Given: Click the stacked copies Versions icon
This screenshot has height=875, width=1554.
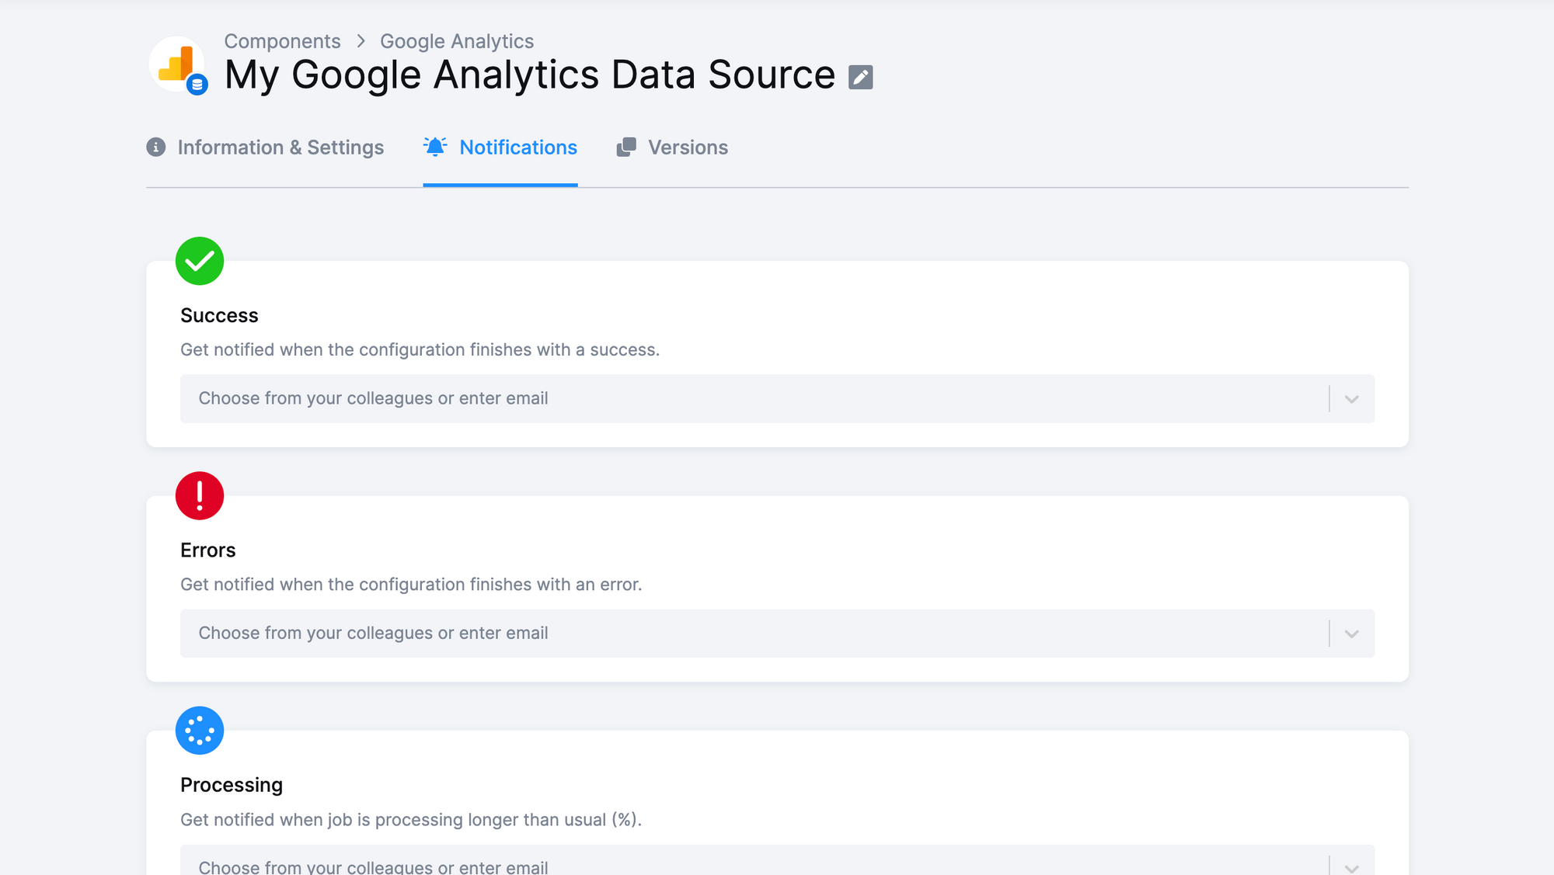Looking at the screenshot, I should coord(626,147).
